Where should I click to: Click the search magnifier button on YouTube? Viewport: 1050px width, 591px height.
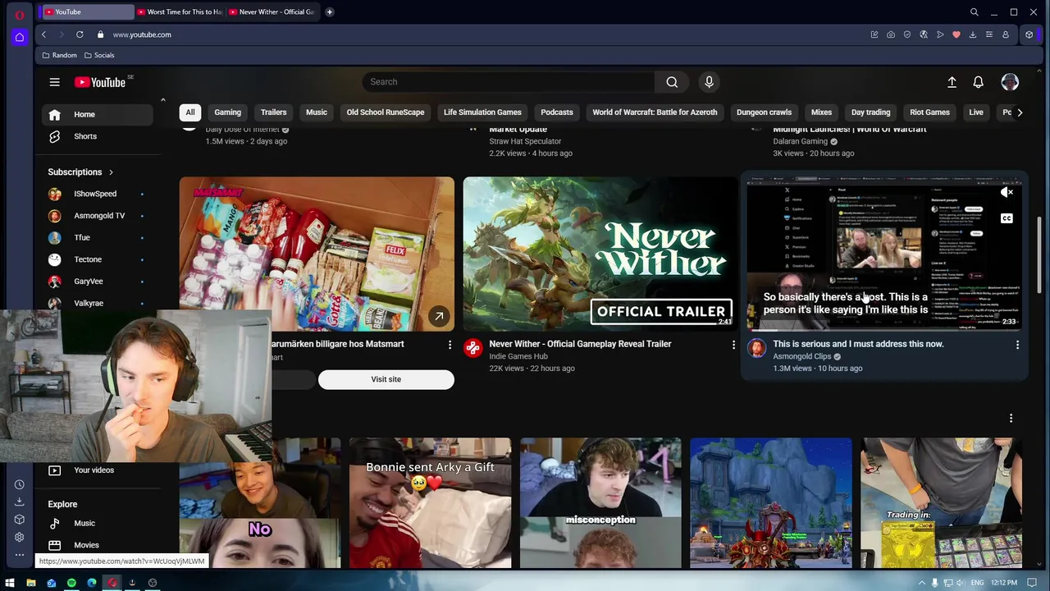(672, 82)
